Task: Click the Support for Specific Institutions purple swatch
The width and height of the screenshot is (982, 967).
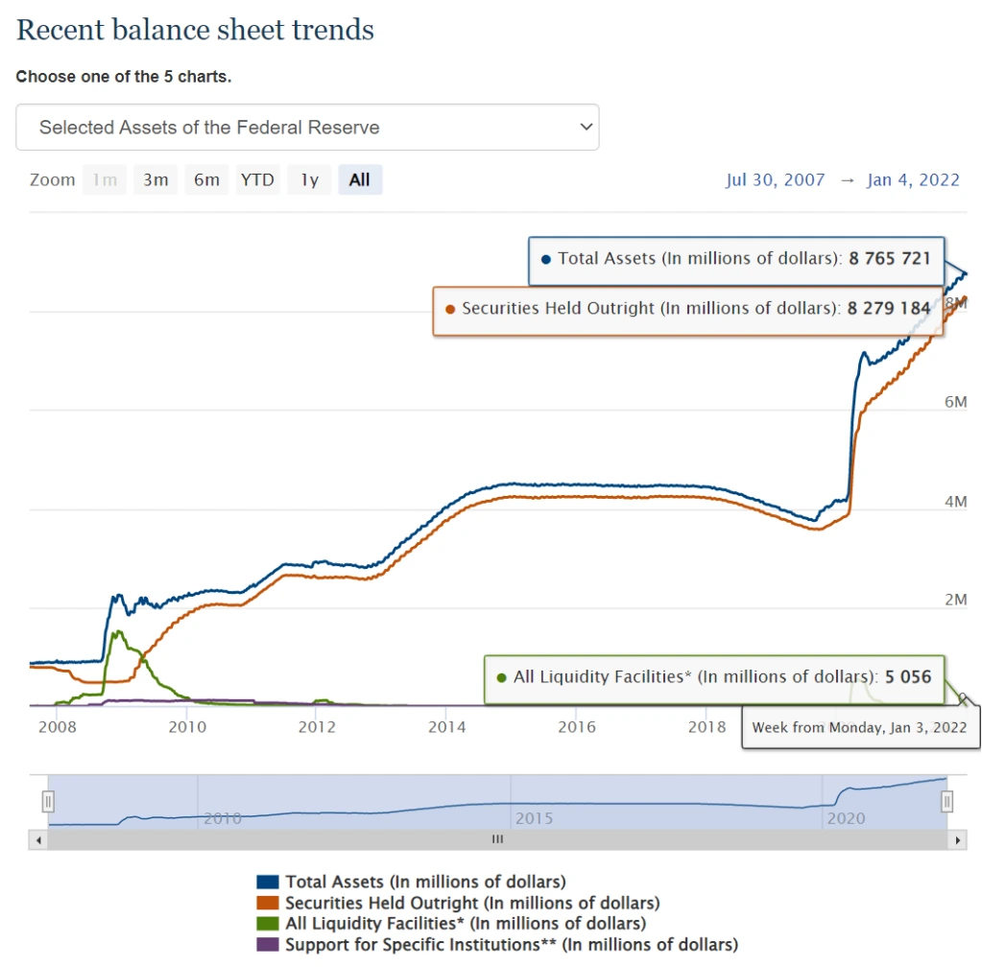Action: [x=270, y=944]
